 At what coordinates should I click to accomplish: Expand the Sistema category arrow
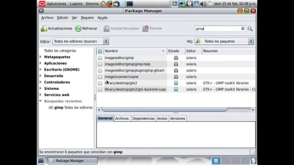tap(40, 88)
